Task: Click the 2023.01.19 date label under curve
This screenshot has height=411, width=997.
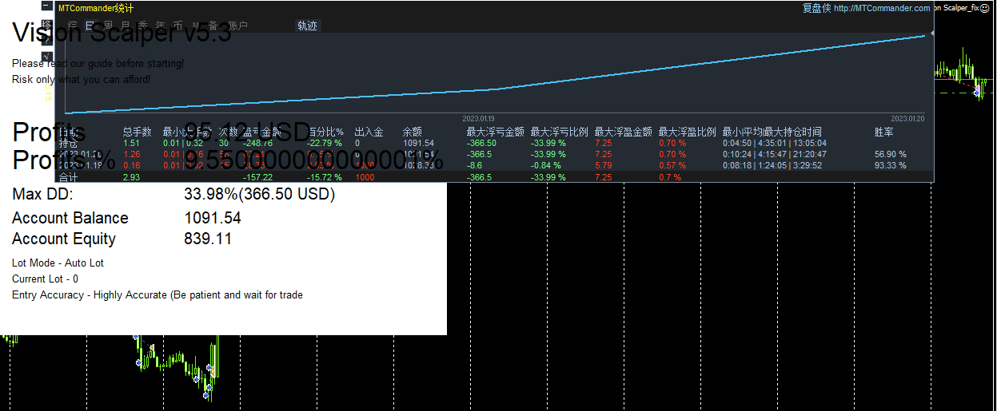Action: [x=478, y=118]
